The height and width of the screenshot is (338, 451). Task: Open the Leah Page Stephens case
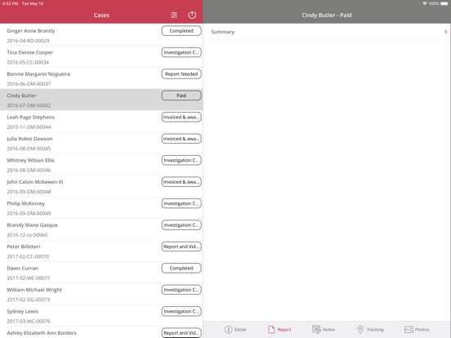click(x=101, y=122)
